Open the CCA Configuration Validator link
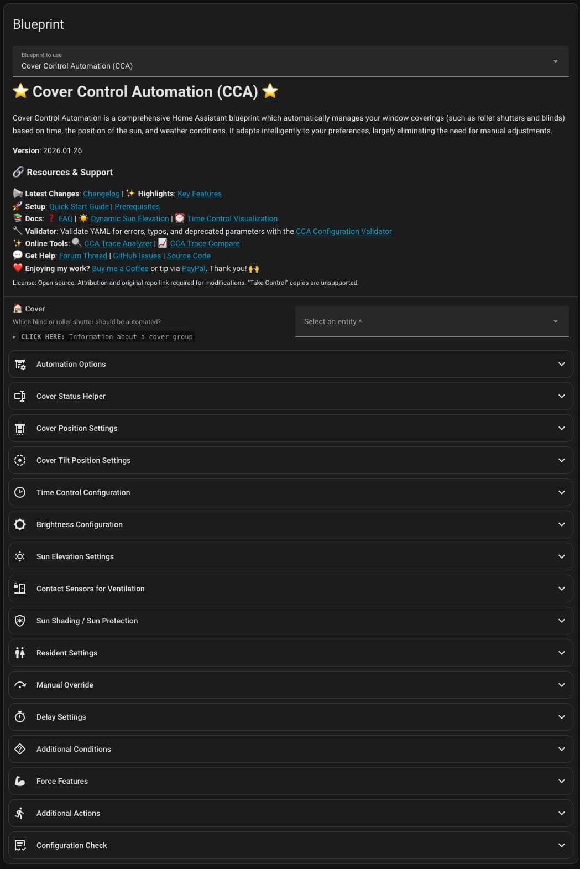The width and height of the screenshot is (580, 869). 343,232
